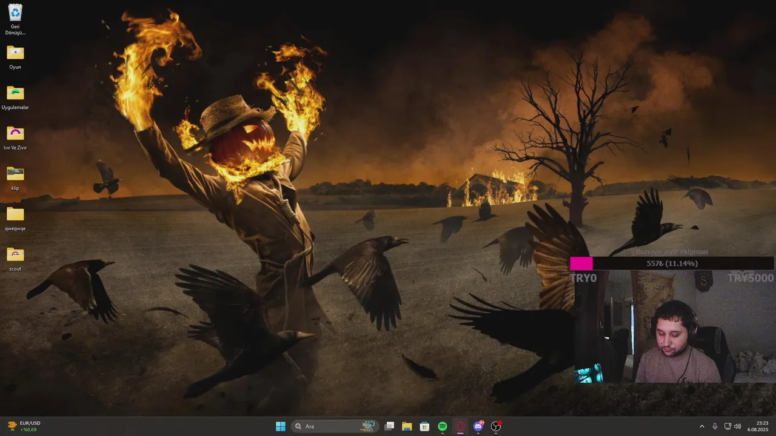Select the scout desktop folder
The height and width of the screenshot is (436, 776).
pyautogui.click(x=15, y=259)
